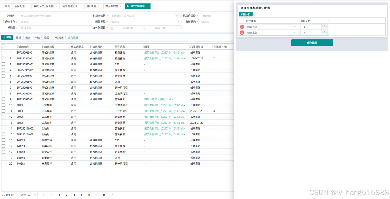
Task: Open the 20条/页 page size dropdown
Action: 27,195
